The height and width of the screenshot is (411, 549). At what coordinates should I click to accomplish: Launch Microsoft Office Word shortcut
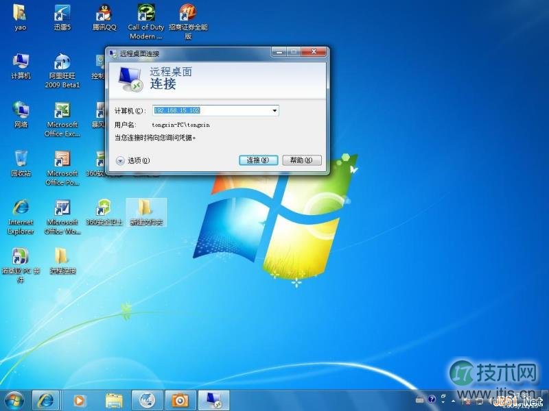[x=62, y=217]
